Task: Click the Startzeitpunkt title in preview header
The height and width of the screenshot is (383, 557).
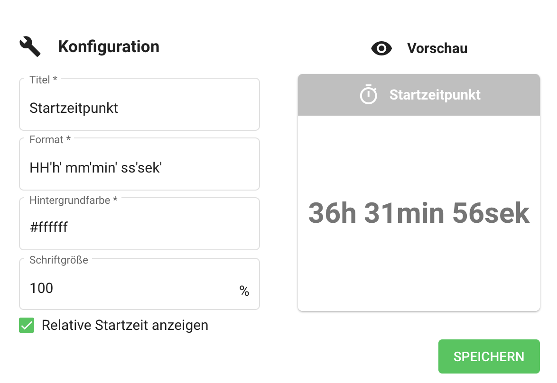Action: (435, 95)
